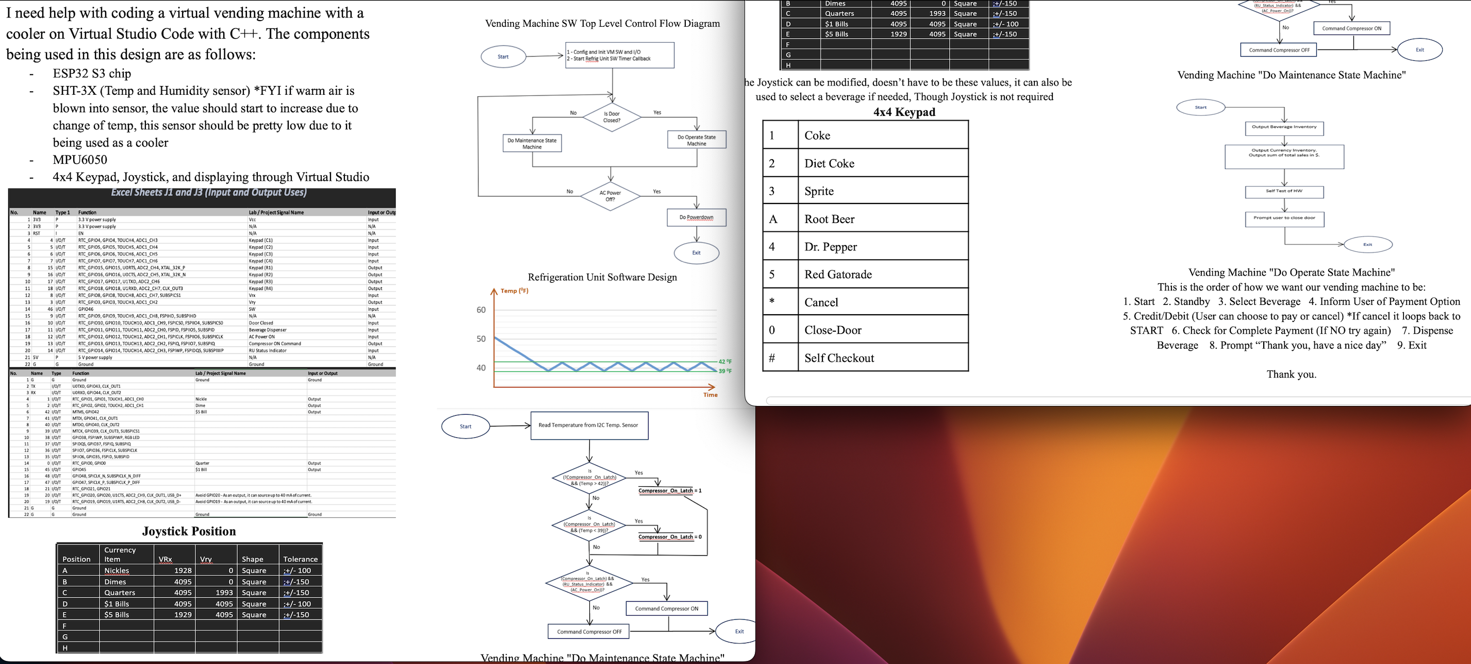The height and width of the screenshot is (664, 1471).
Task: Click the 'Command Compressor ON' box in left document
Action: [x=666, y=609]
